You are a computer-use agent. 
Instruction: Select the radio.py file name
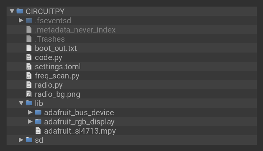(49, 85)
